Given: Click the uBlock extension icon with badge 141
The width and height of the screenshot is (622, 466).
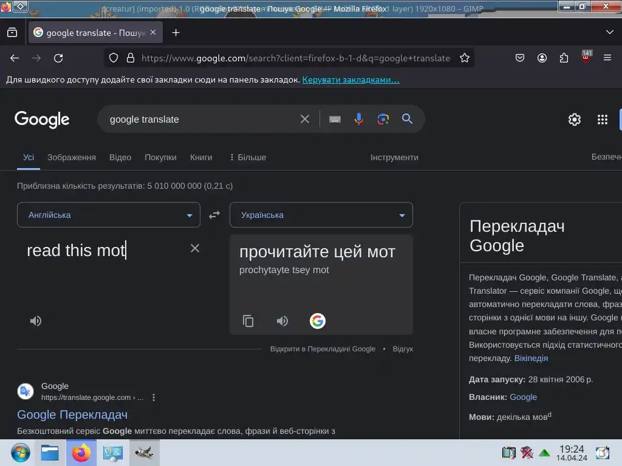Looking at the screenshot, I should (x=586, y=56).
